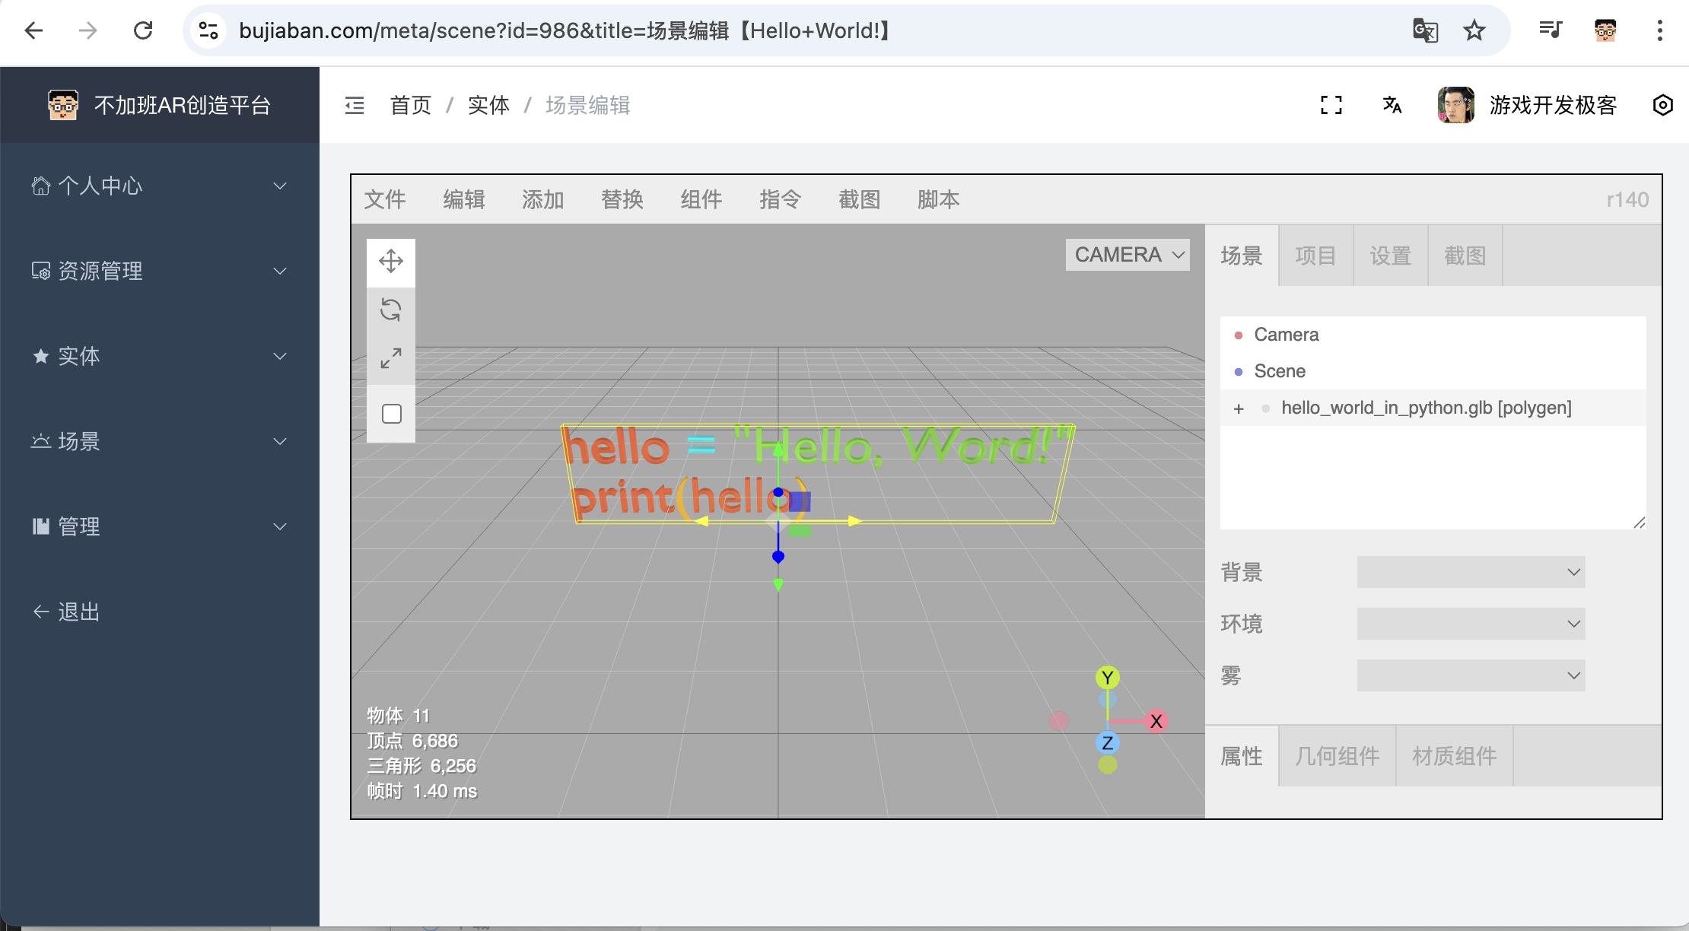Switch to the 几何组件 tab
Screen dimensions: 1689x931
(x=1338, y=756)
